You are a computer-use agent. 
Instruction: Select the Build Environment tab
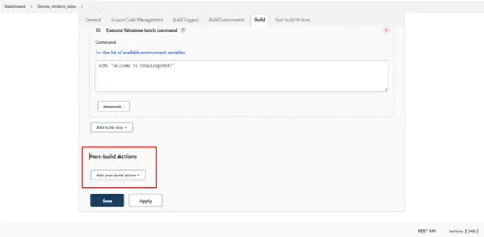pos(227,20)
